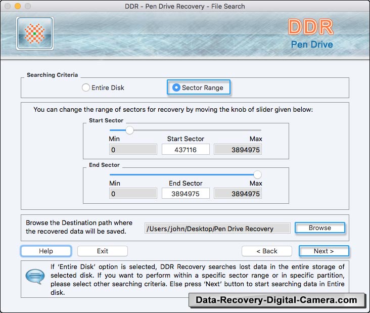370x313 pixels.
Task: Click the Start Sector value field 437116
Action: pos(186,150)
